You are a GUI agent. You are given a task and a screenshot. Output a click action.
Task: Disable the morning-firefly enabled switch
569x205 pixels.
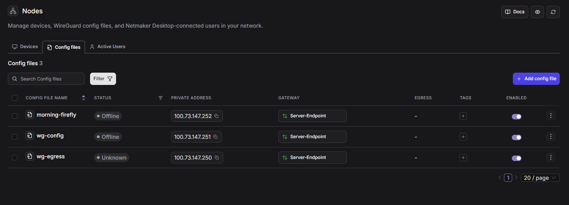pyautogui.click(x=516, y=117)
